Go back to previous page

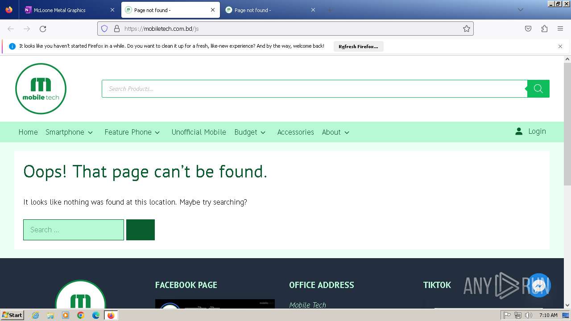pos(11,29)
